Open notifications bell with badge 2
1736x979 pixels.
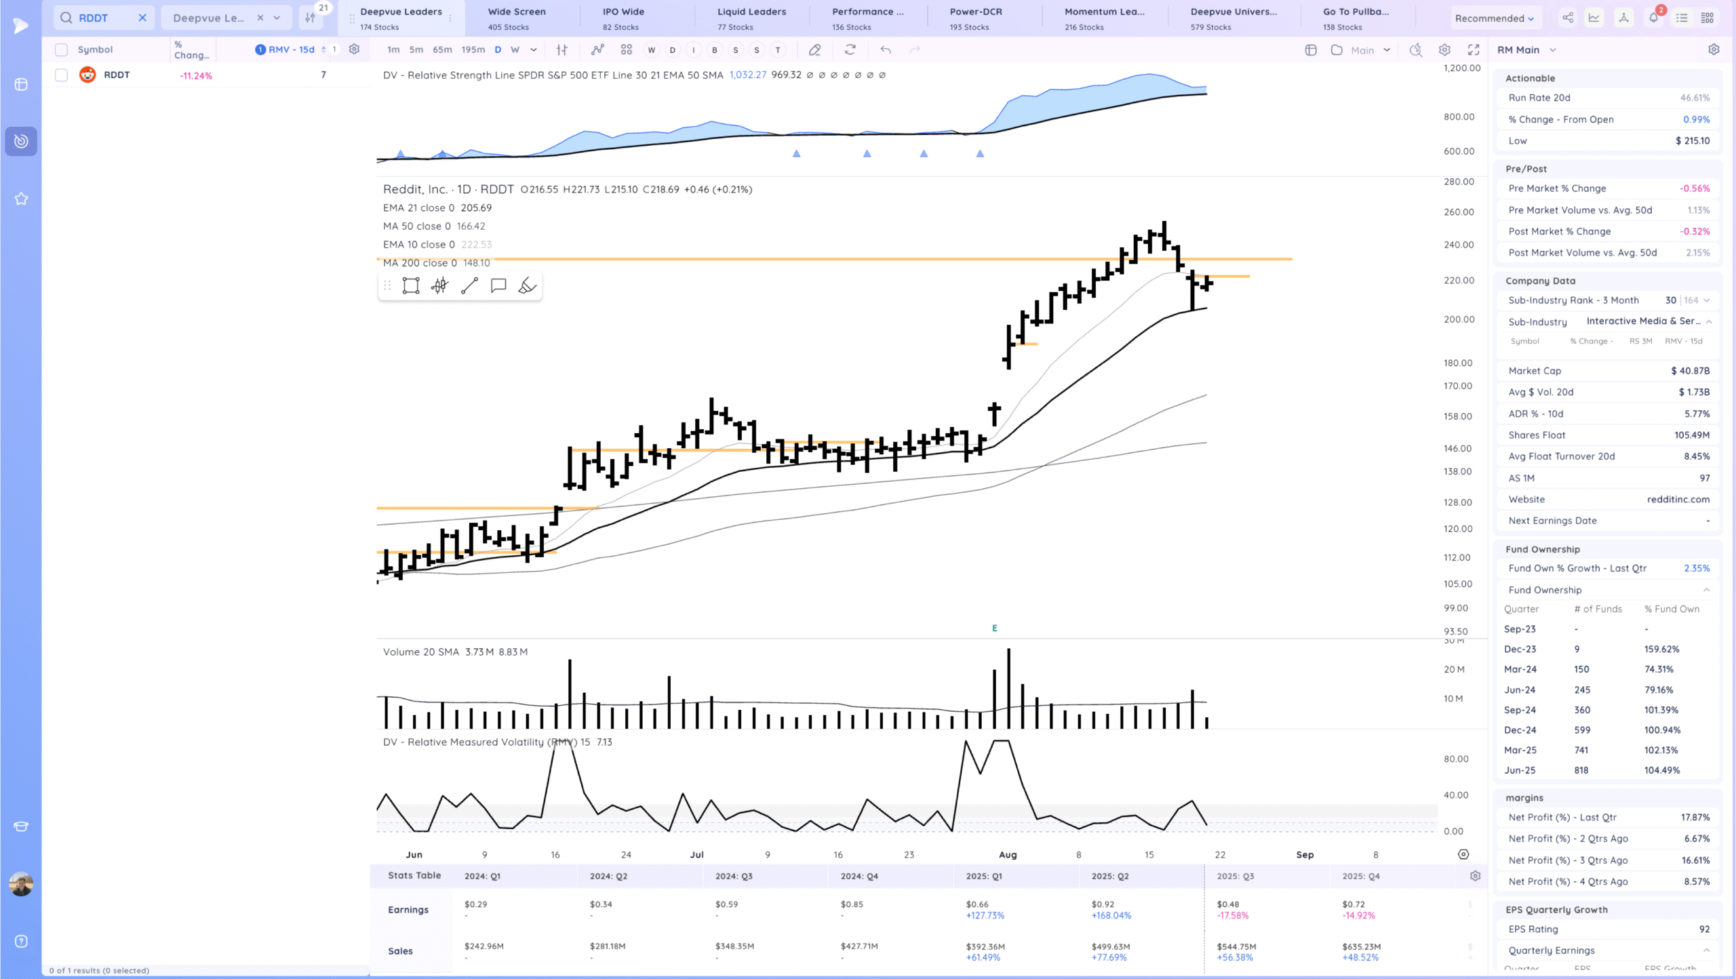pos(1654,17)
